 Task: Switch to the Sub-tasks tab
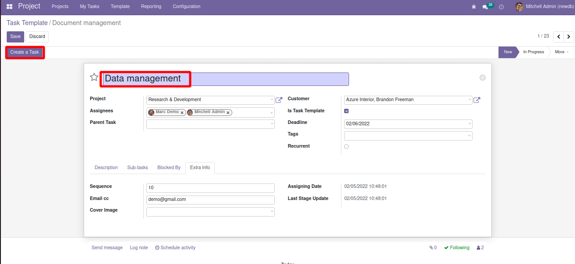coord(137,167)
